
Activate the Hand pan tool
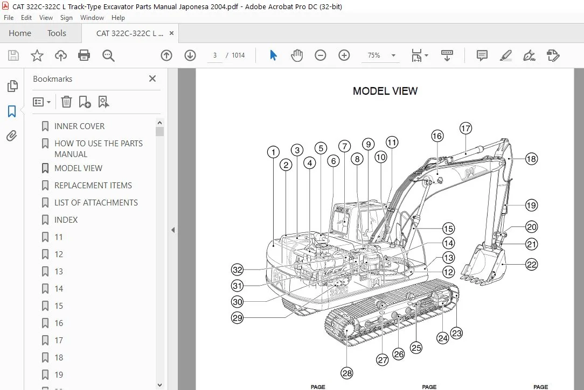[x=297, y=55]
